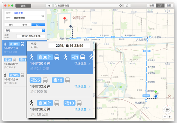The height and width of the screenshot is (123, 177).
Task: Select sidebar route 1小时30分钟
Action: [x=14, y=48]
